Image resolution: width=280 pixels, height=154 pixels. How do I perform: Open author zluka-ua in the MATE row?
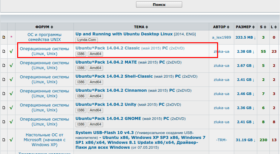pyautogui.click(x=221, y=66)
